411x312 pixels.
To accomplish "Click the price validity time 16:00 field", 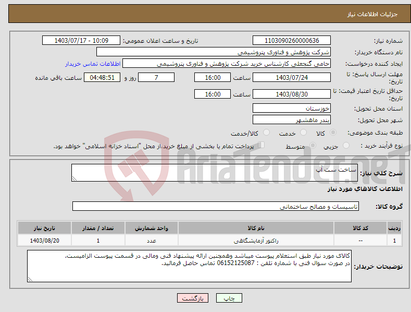I will point(213,94).
